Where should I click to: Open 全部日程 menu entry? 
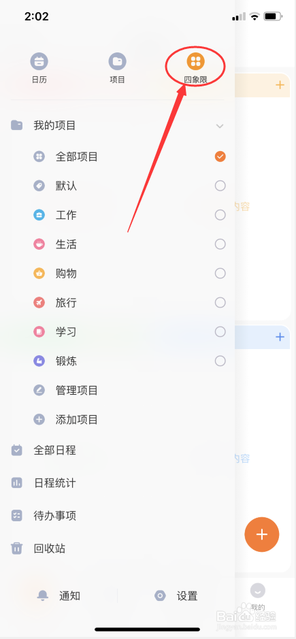54,450
